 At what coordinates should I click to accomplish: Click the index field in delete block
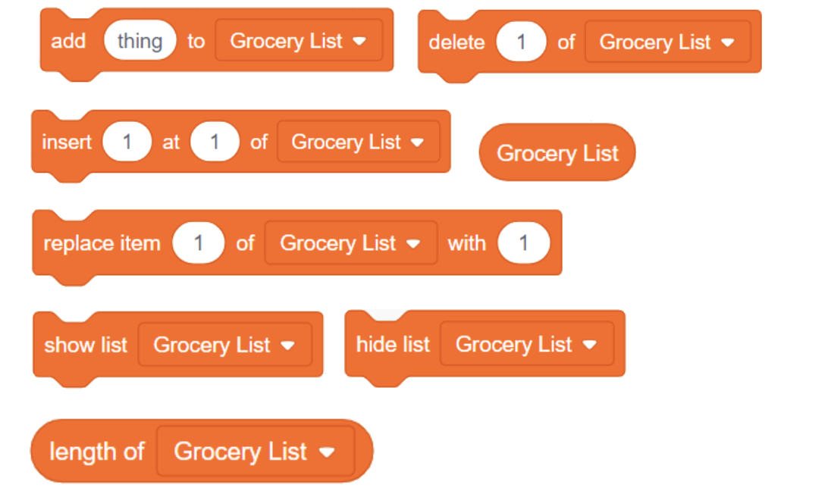click(521, 42)
